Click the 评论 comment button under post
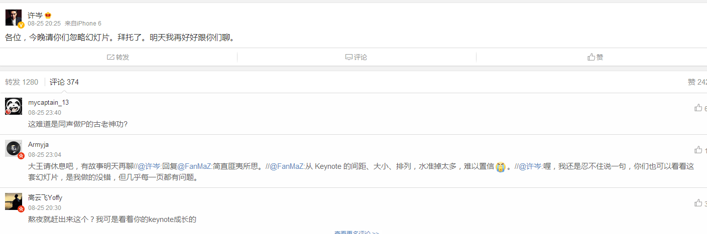707x234 pixels. click(357, 57)
